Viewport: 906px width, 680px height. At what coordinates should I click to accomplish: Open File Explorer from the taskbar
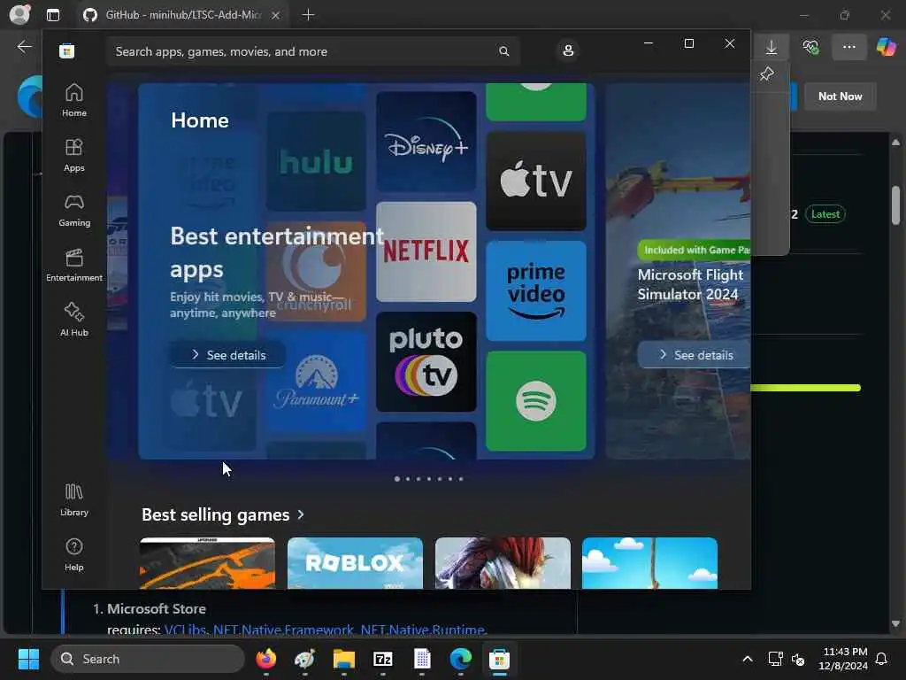pos(344,659)
